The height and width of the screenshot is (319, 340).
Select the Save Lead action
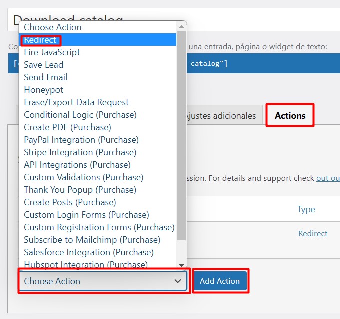[43, 65]
